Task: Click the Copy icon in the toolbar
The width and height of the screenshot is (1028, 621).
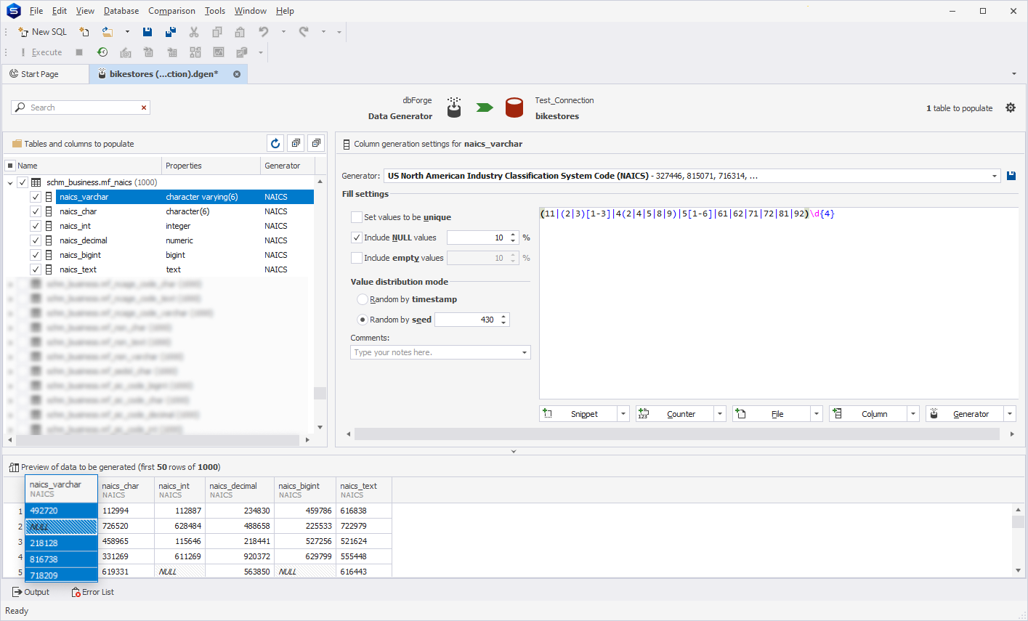Action: 217,32
